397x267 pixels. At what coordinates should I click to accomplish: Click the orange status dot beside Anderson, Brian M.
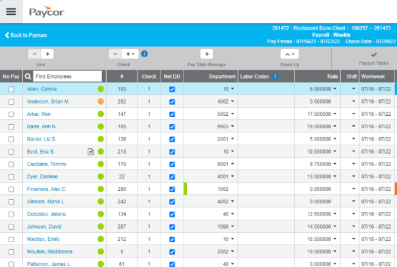click(100, 101)
